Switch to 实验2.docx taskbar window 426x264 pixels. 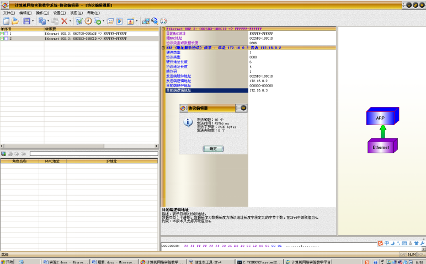[65, 262]
